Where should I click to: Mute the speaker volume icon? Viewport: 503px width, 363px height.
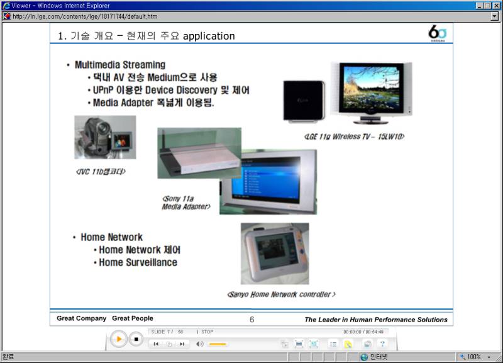click(x=199, y=344)
